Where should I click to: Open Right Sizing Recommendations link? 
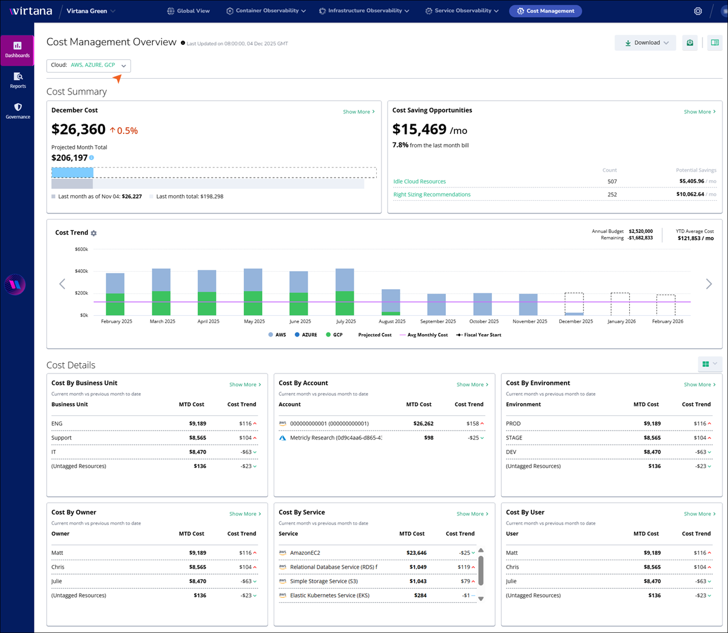[431, 195]
